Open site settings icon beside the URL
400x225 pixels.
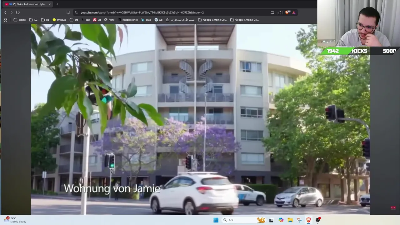(76, 12)
